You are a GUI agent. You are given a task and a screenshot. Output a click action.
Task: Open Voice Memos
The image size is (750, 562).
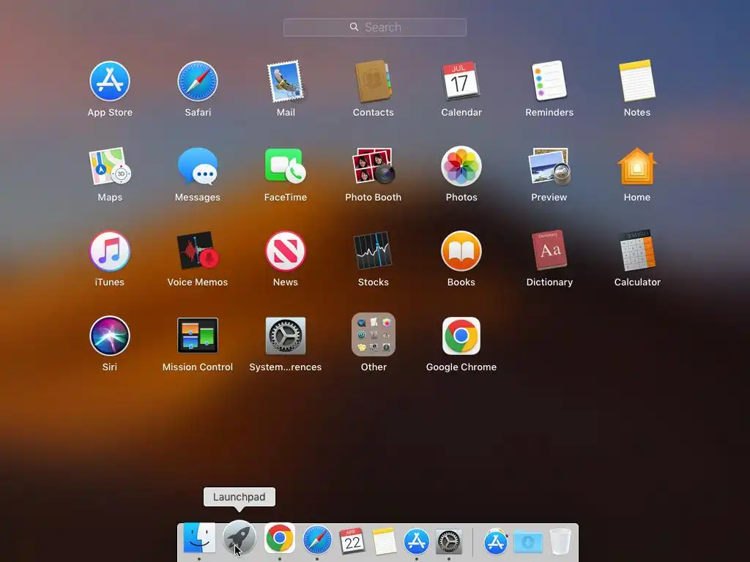pos(198,251)
